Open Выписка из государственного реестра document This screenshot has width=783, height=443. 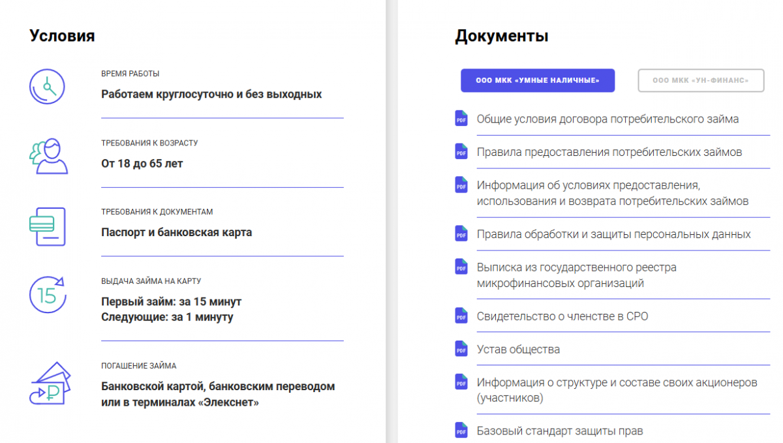(577, 275)
